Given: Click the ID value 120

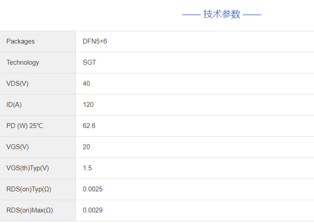Looking at the screenshot, I should tap(88, 105).
